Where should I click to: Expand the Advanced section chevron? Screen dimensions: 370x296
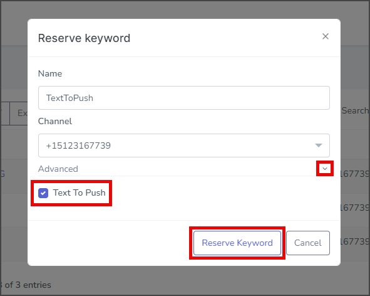tap(325, 169)
